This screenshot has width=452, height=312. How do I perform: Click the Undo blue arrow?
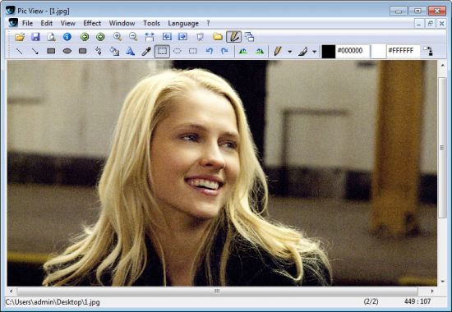point(210,51)
